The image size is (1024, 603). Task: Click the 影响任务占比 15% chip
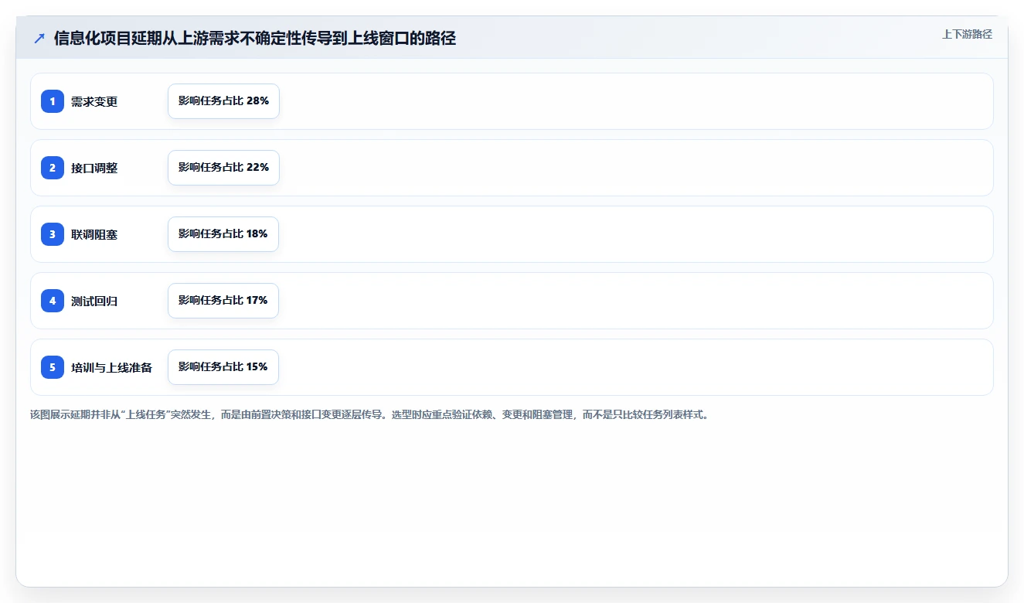(x=223, y=367)
